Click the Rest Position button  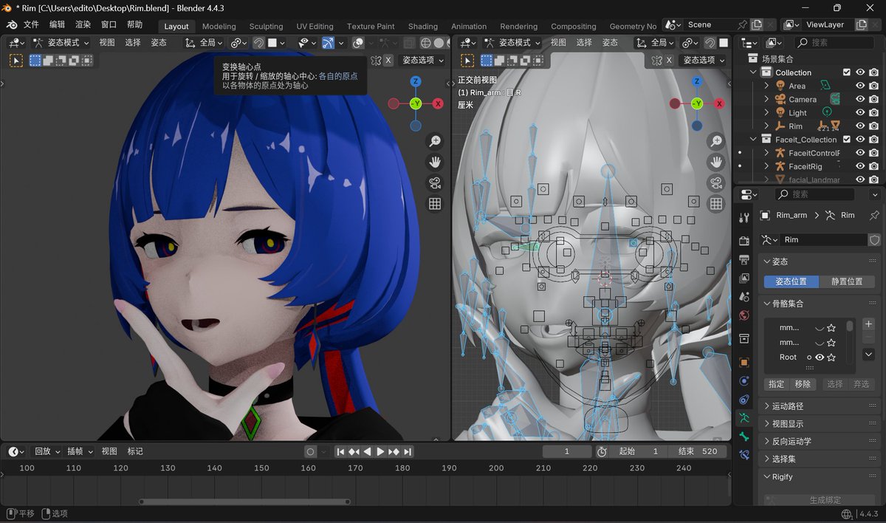coord(847,281)
